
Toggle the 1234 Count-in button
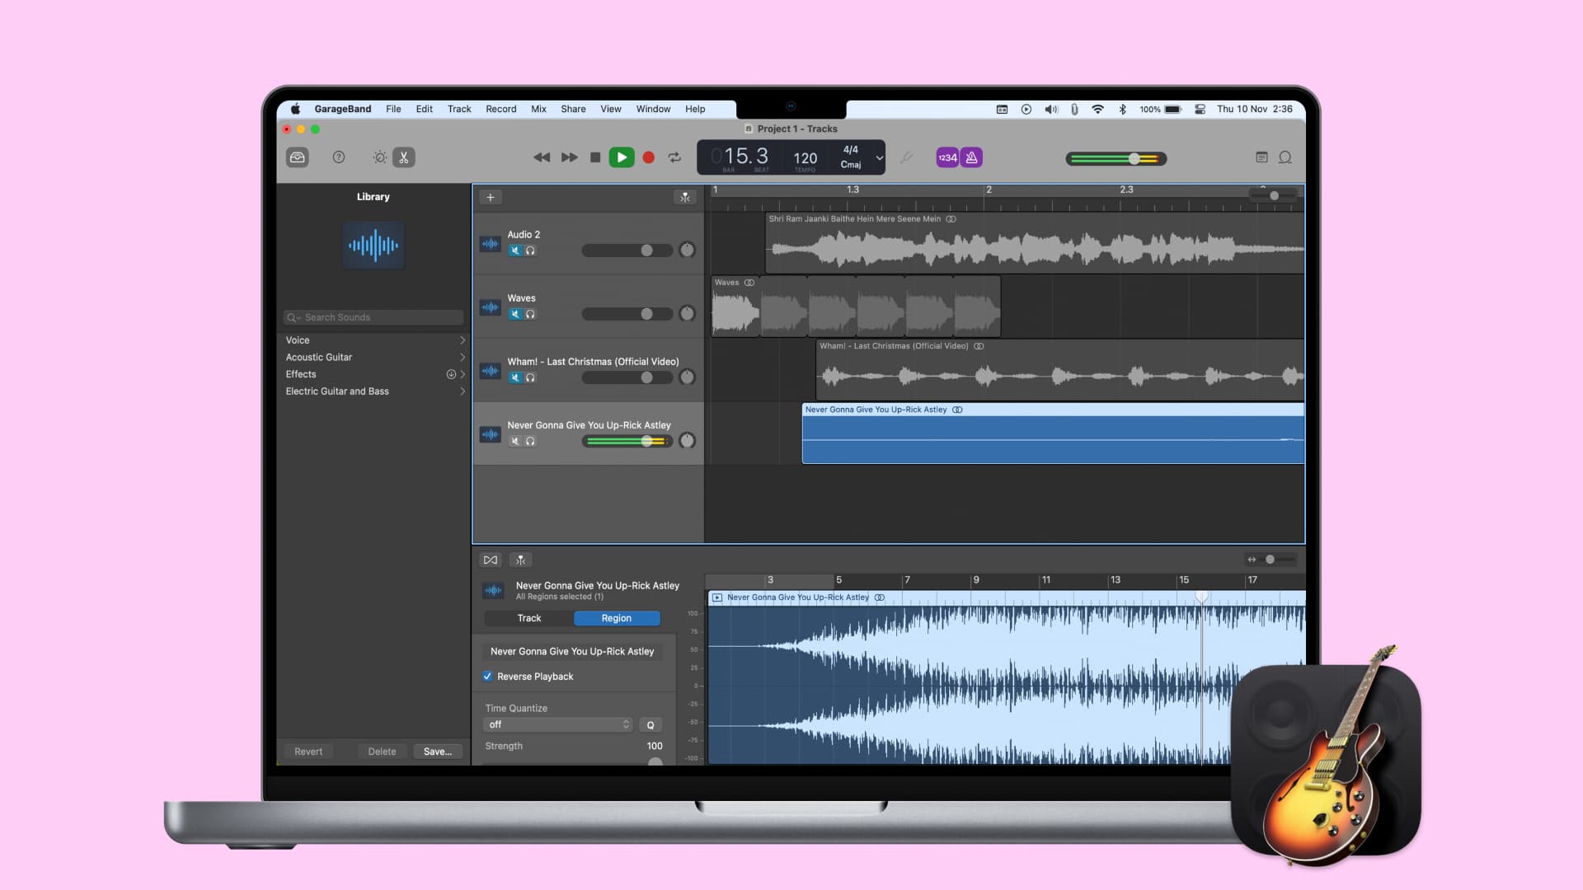[x=947, y=157]
